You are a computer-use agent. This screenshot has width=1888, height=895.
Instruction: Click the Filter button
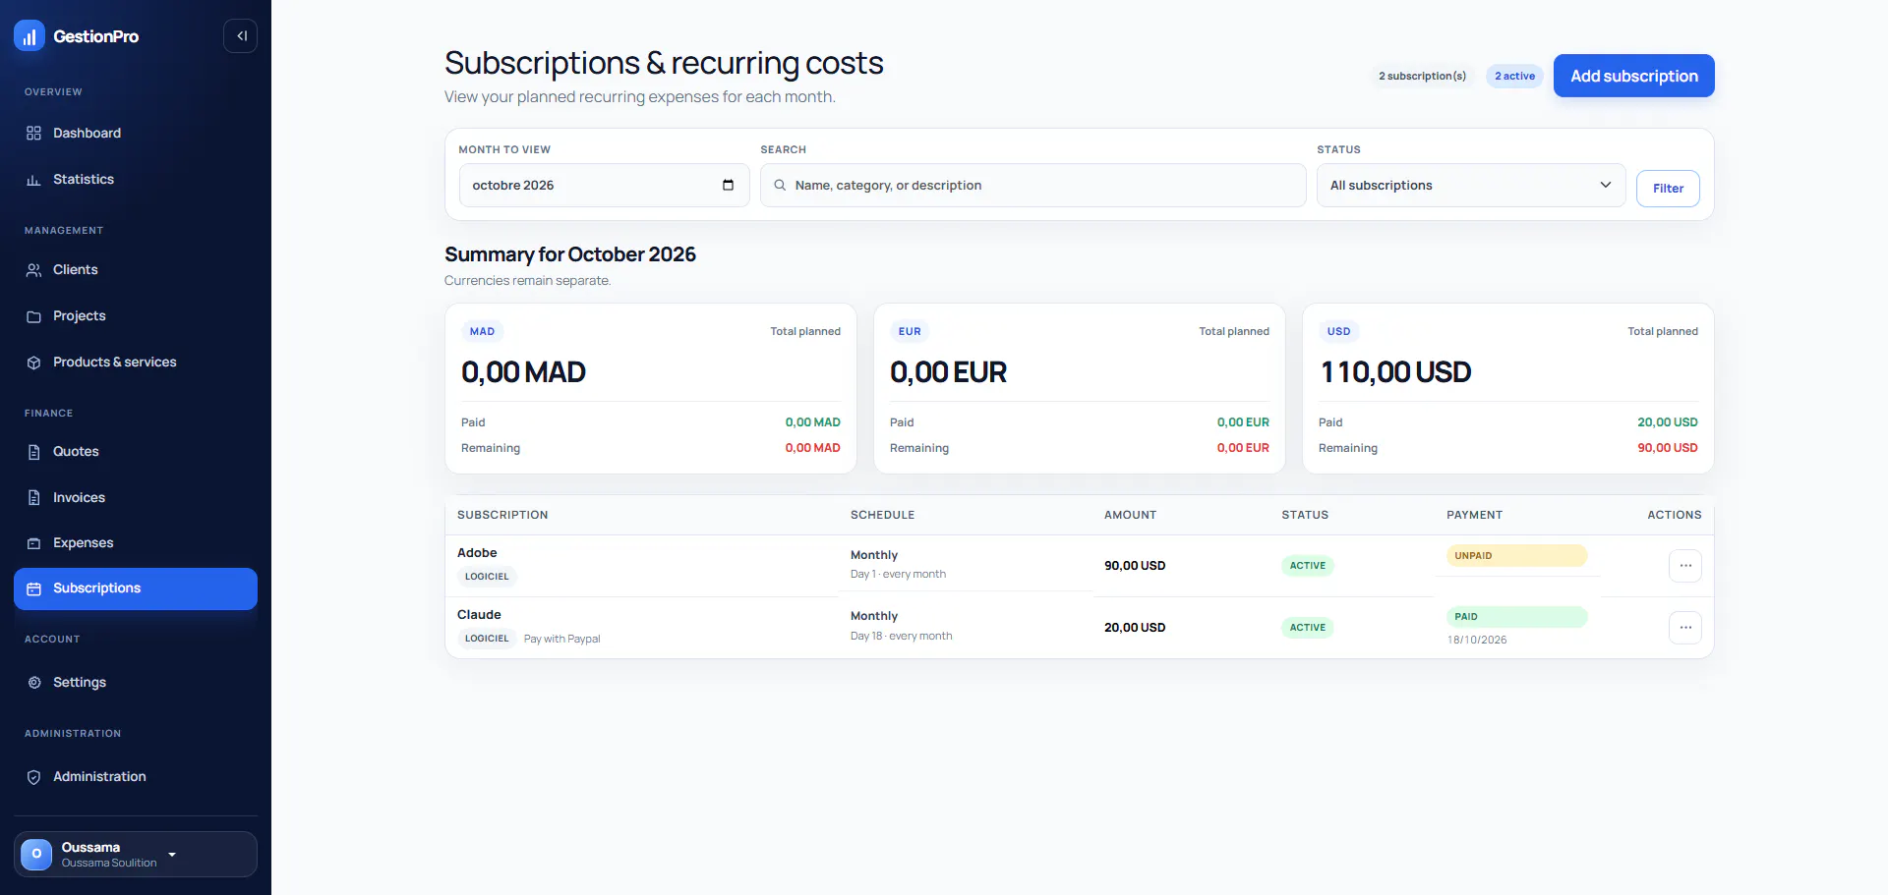coord(1668,189)
